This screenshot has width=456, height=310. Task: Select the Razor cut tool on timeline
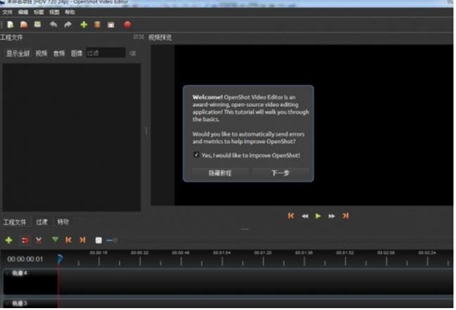point(39,240)
